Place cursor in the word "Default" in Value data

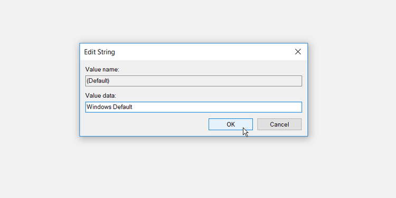(122, 107)
